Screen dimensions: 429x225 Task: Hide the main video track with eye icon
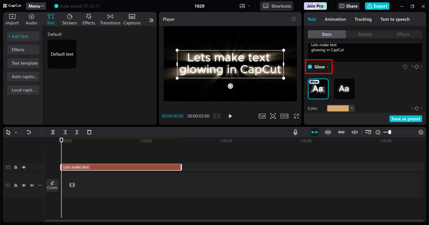pos(24,185)
